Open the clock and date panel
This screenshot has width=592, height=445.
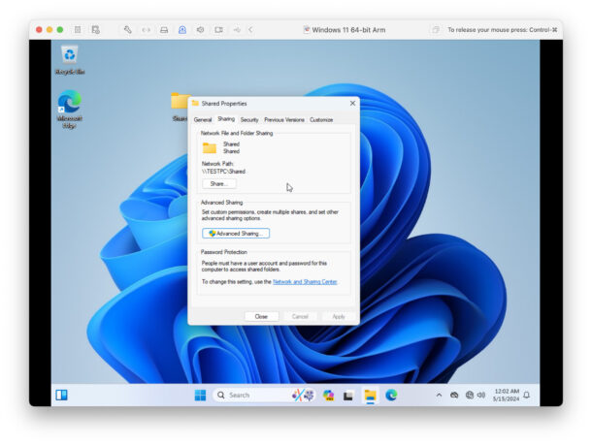[x=506, y=396]
